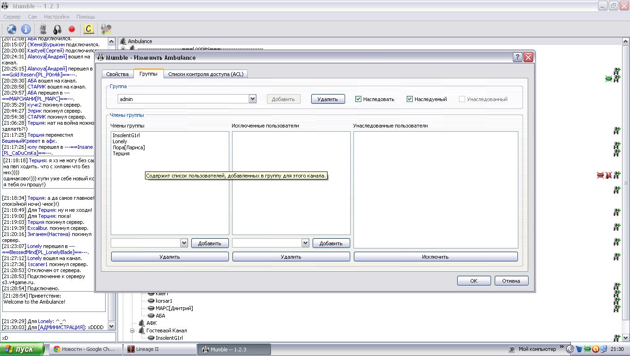Switch to the Свойства tab
This screenshot has width=630, height=356.
117,74
